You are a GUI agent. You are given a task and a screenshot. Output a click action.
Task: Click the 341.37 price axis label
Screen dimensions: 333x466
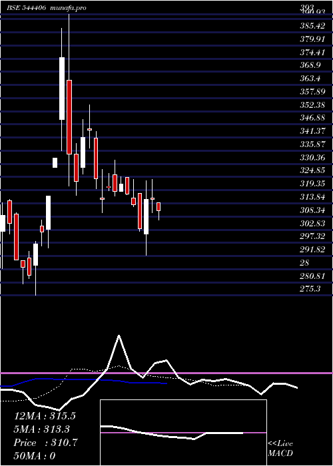pos(312,131)
